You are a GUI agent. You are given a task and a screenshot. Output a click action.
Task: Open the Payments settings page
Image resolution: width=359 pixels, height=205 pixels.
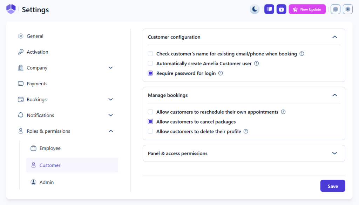pyautogui.click(x=37, y=84)
